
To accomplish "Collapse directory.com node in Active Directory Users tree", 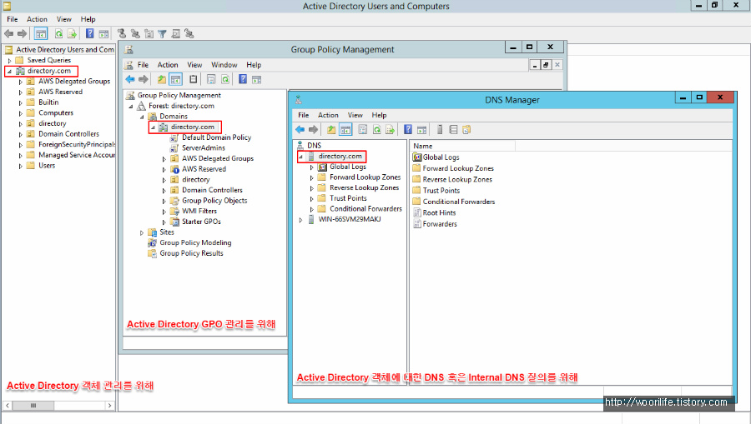I will pyautogui.click(x=9, y=72).
